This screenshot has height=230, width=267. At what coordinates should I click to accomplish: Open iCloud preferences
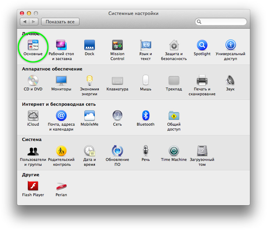click(33, 116)
